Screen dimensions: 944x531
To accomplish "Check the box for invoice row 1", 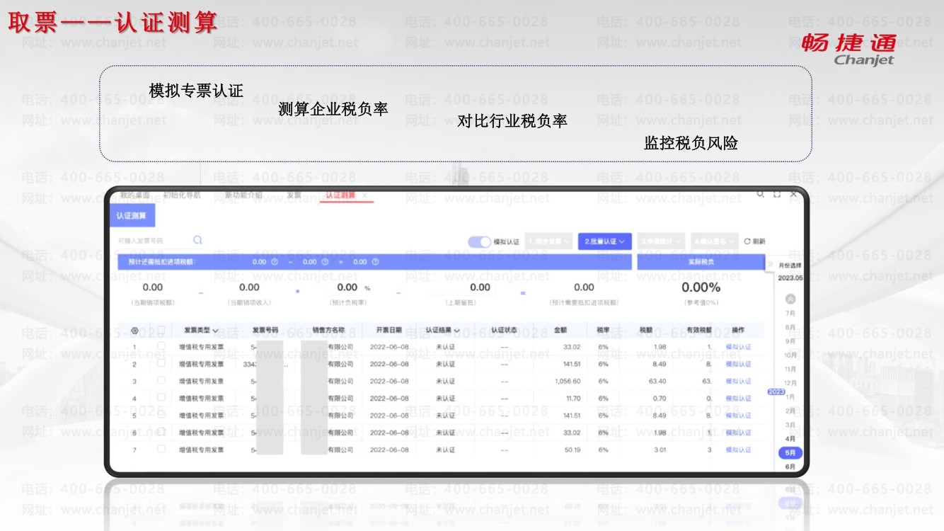I will click(161, 346).
